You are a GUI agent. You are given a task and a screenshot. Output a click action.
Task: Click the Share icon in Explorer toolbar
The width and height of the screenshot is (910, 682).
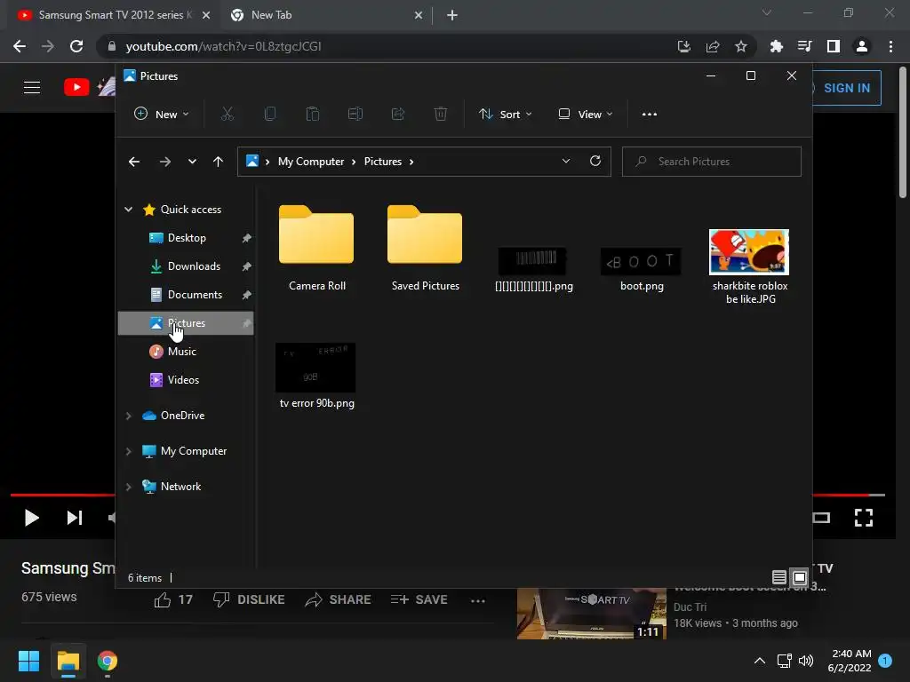click(x=397, y=115)
